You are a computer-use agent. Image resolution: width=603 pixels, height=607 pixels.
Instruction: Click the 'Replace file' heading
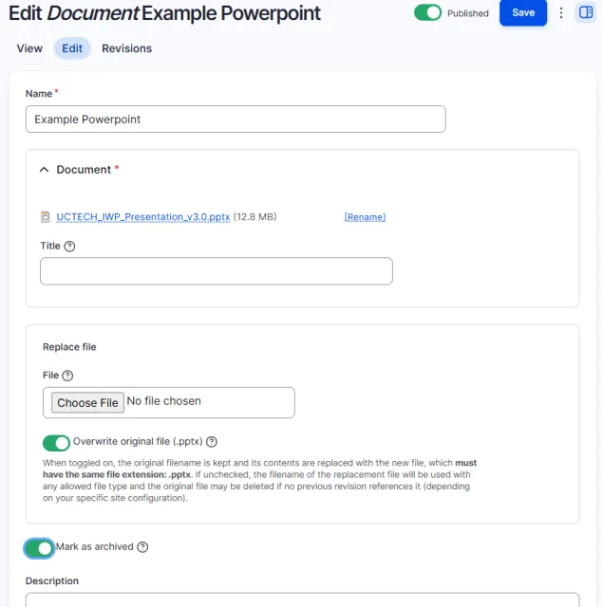(x=69, y=347)
